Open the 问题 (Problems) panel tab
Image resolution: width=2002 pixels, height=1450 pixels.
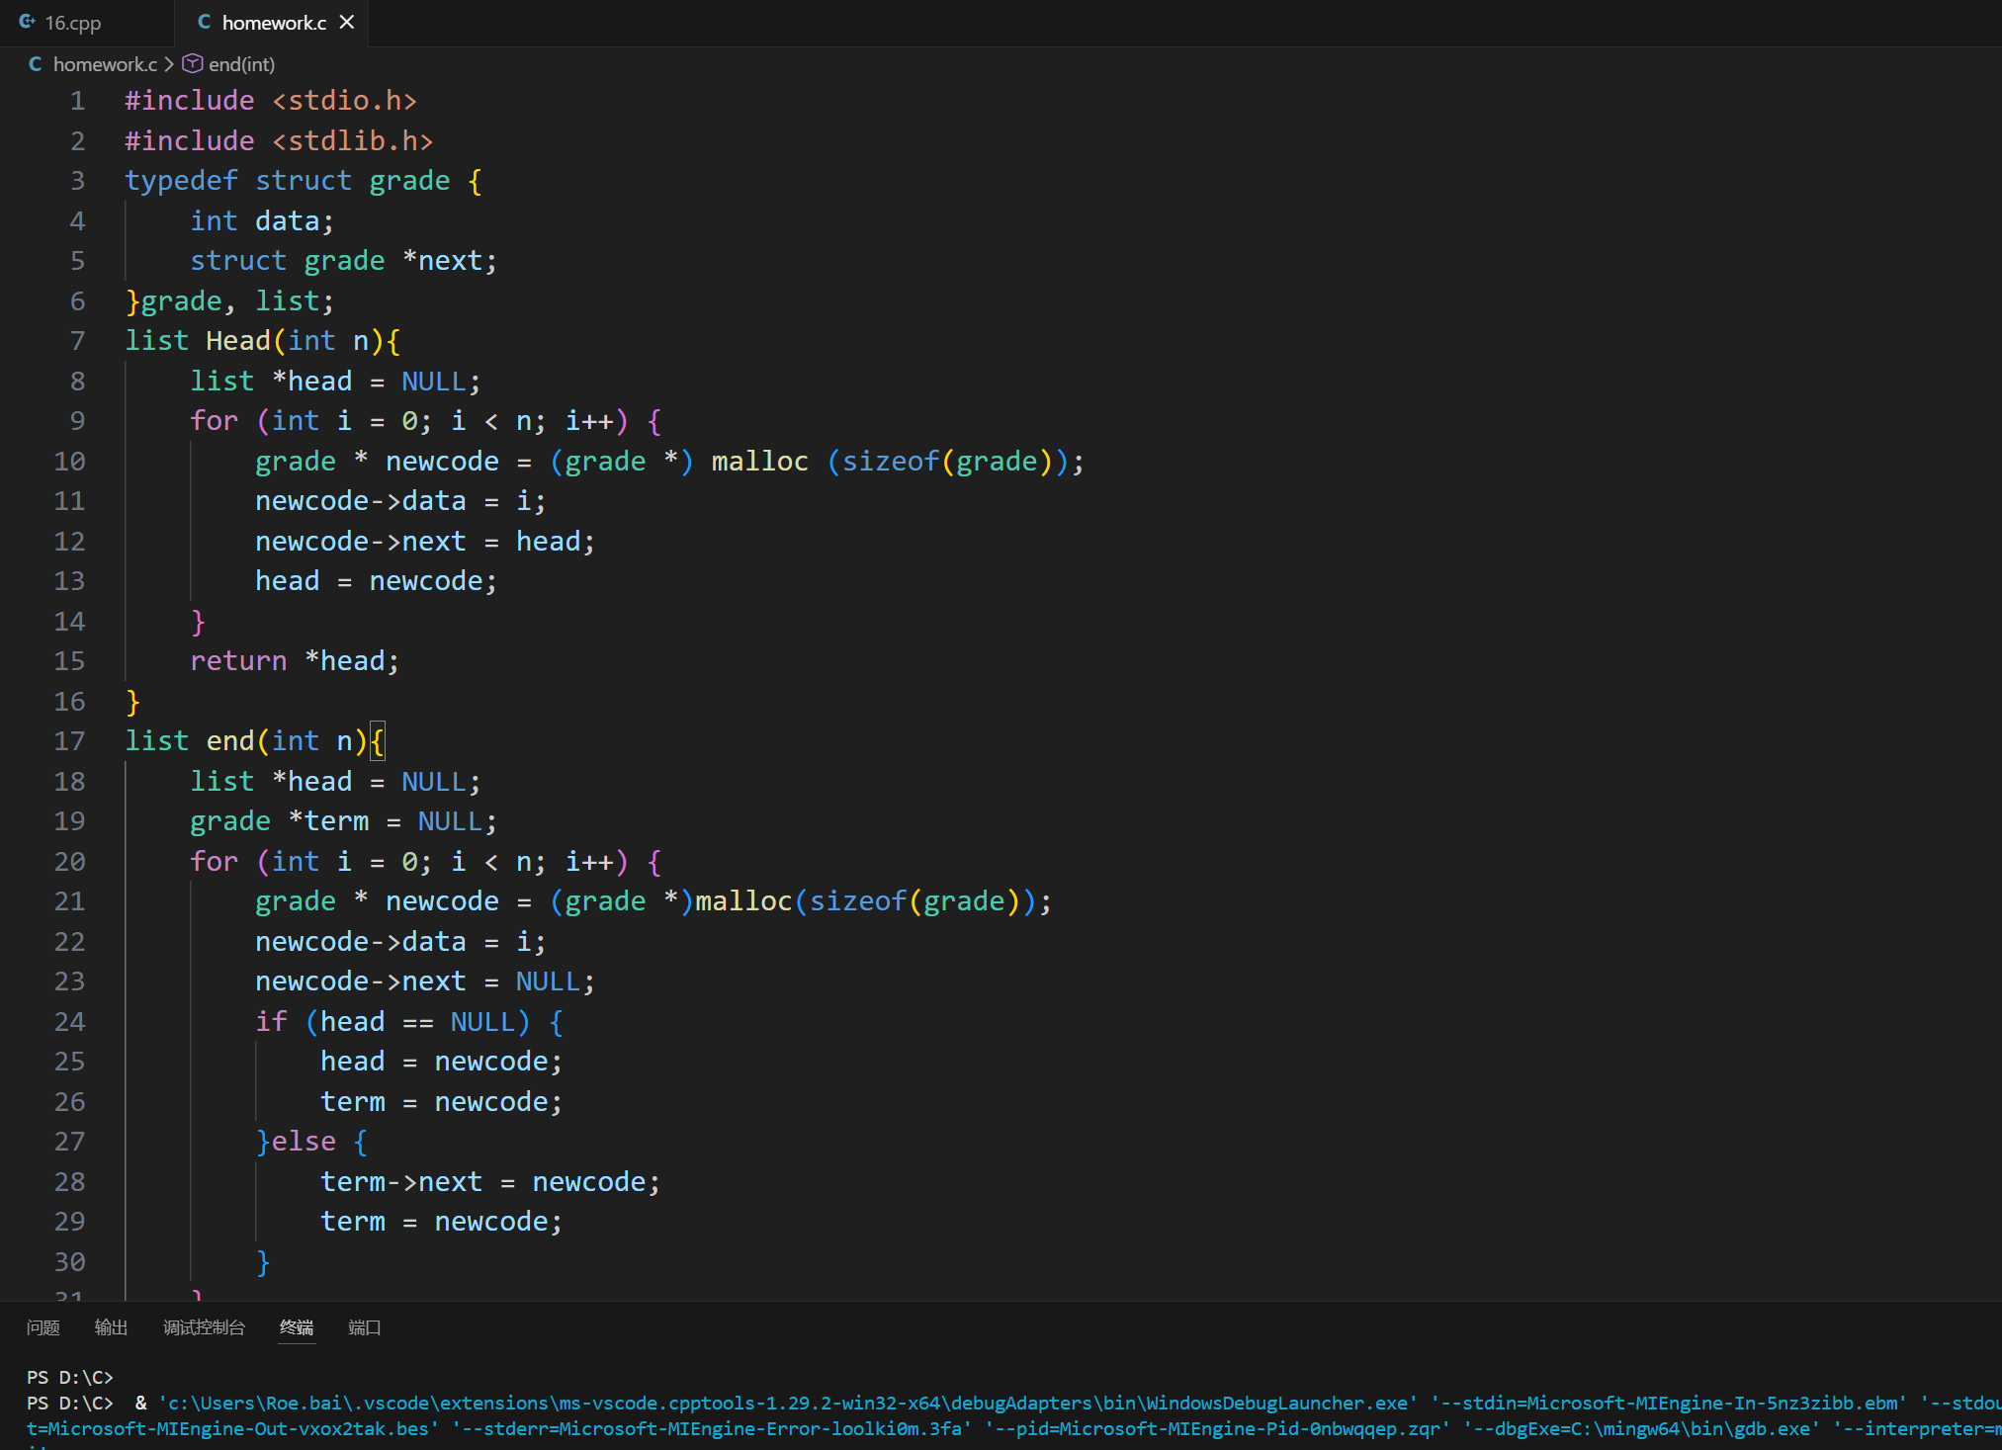(43, 1327)
